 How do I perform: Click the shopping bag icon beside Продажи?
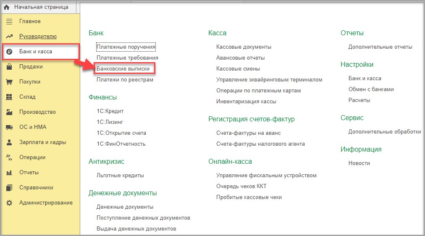tap(9, 67)
